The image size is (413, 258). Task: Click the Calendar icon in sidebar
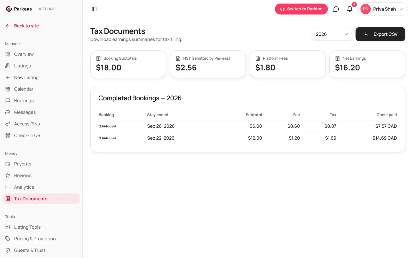click(8, 89)
